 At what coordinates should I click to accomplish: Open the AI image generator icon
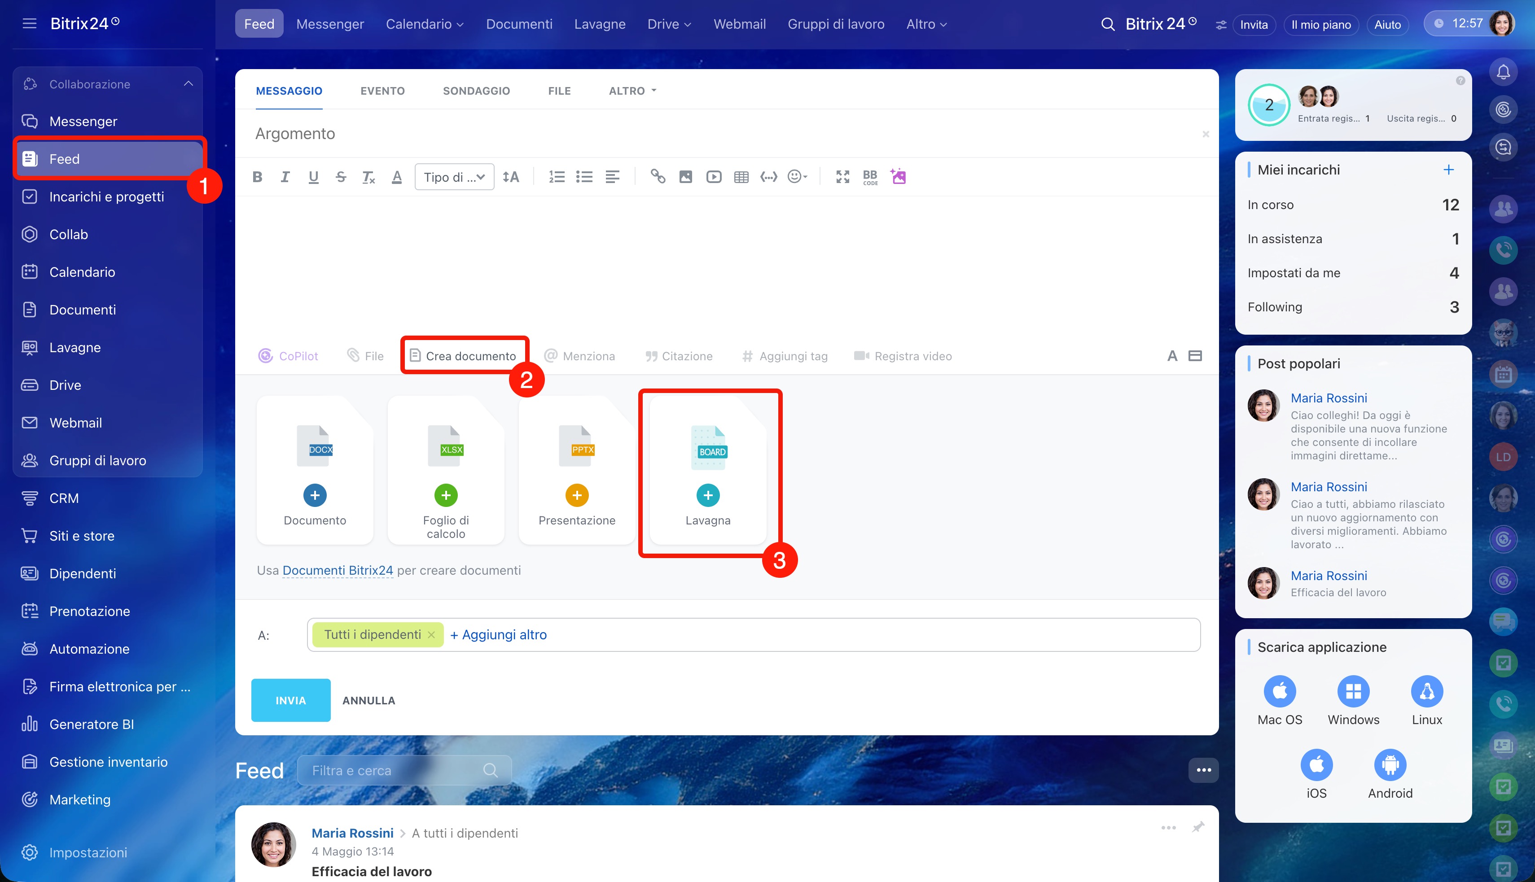click(x=898, y=176)
